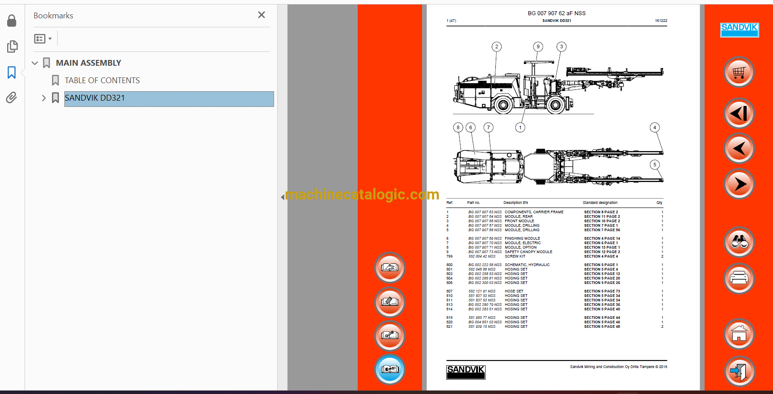Viewport: 773px width, 394px height.
Task: Open the maintenance manual button with wrench on book
Action: pyautogui.click(x=390, y=335)
